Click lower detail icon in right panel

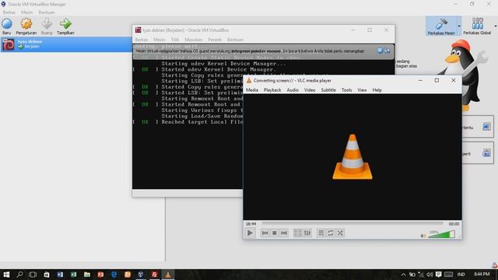(486, 153)
